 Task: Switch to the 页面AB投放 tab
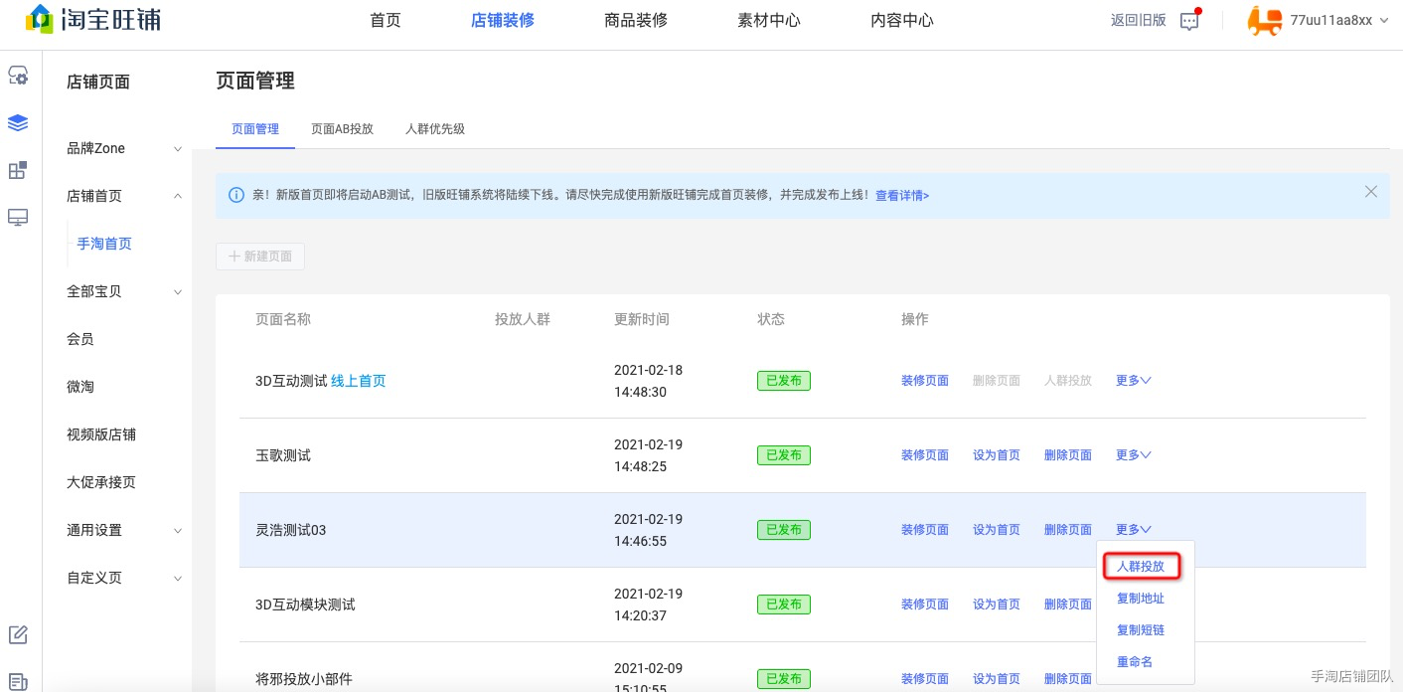342,129
